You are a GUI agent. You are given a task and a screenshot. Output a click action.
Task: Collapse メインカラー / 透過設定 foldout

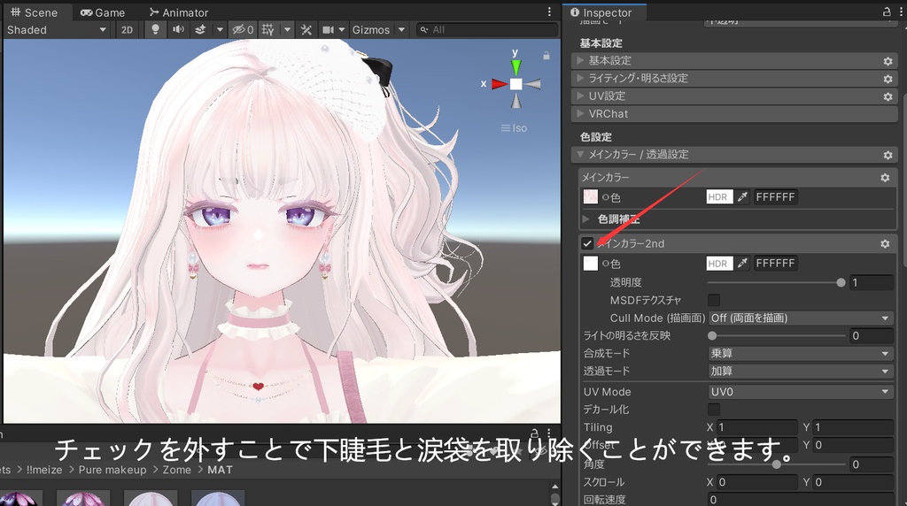point(580,154)
